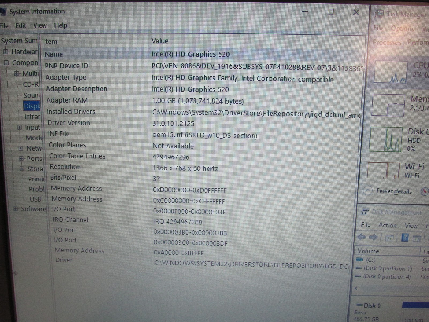Select System Summary in the tree
The height and width of the screenshot is (322, 429).
(19, 41)
